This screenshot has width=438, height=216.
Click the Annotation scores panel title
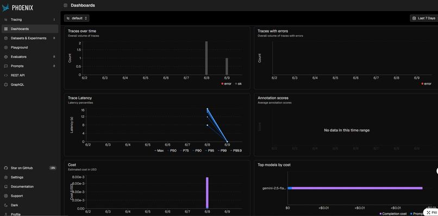pyautogui.click(x=273, y=98)
